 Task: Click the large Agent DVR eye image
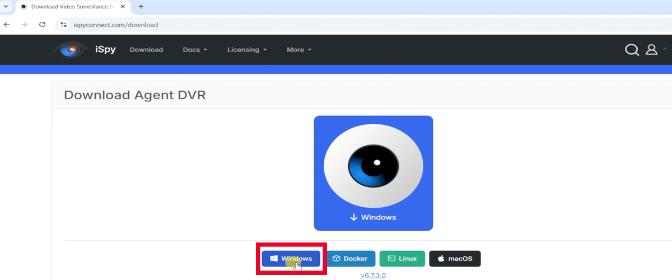click(374, 173)
